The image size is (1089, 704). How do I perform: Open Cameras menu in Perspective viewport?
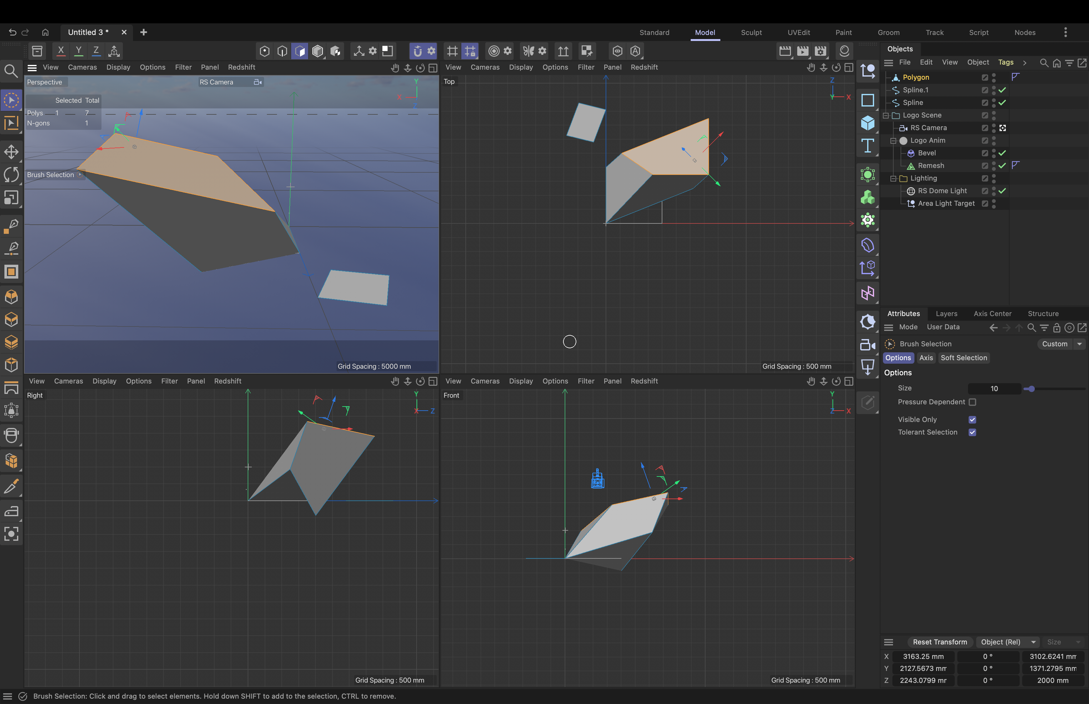pyautogui.click(x=82, y=67)
